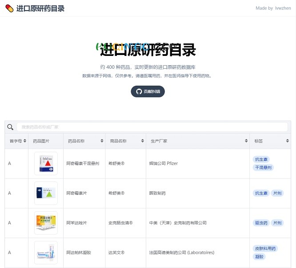Image resolution: width=296 pixels, height=268 pixels.
Task: Sort by 生产厂家 column arrows
Action: coord(246,141)
